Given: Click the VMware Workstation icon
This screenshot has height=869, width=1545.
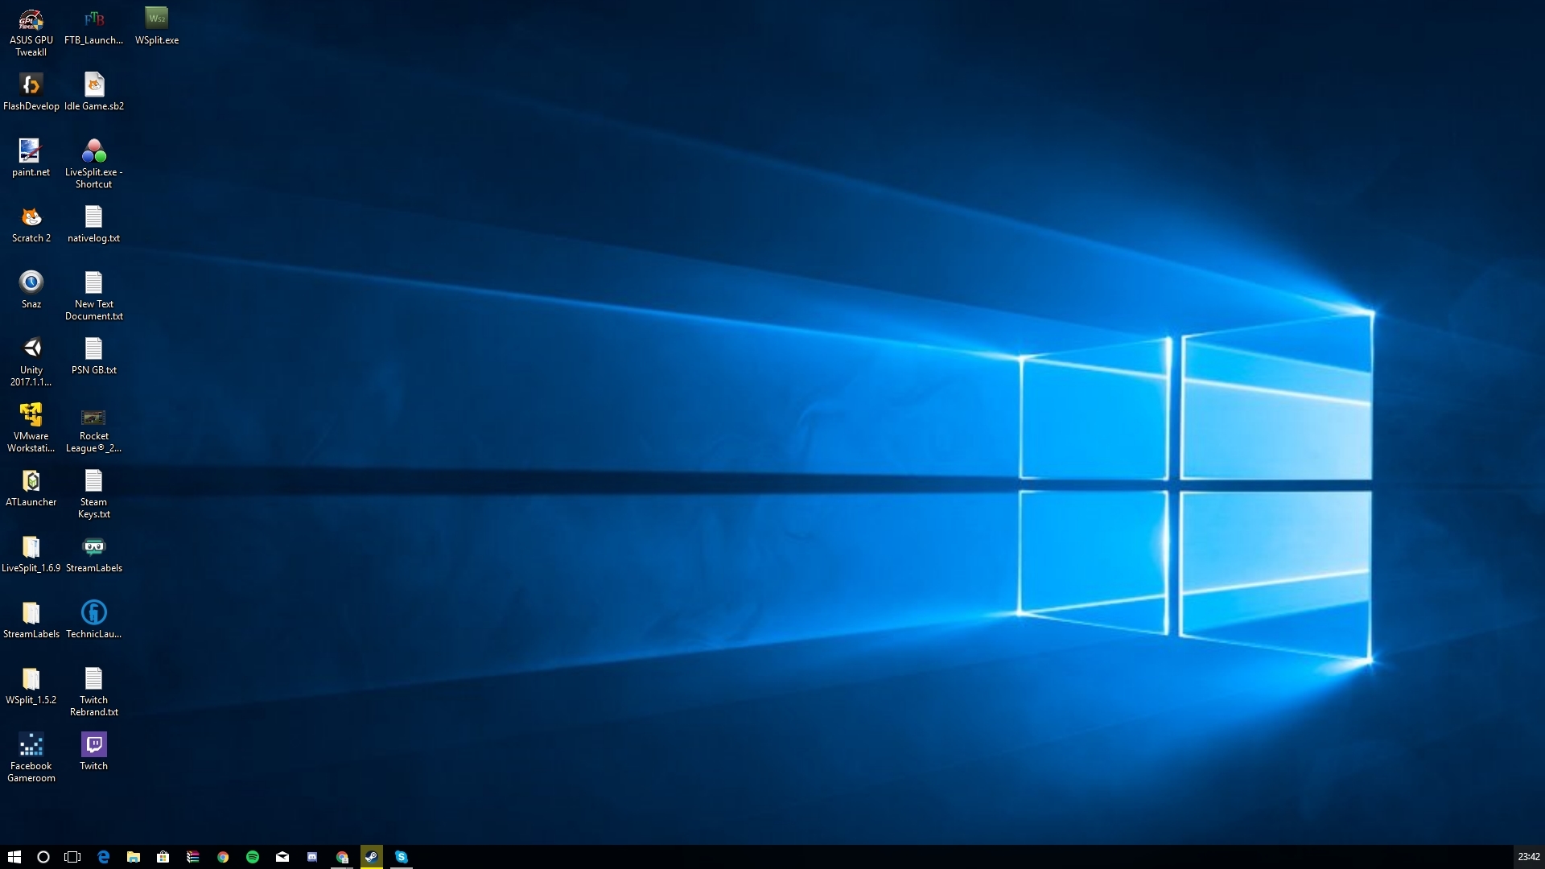Looking at the screenshot, I should pyautogui.click(x=31, y=415).
